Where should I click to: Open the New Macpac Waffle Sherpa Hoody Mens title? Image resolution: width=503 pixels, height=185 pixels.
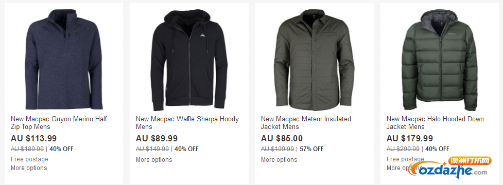(x=187, y=123)
